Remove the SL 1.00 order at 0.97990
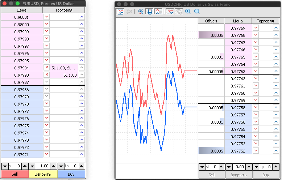The image size is (282, 180). [x=46, y=75]
